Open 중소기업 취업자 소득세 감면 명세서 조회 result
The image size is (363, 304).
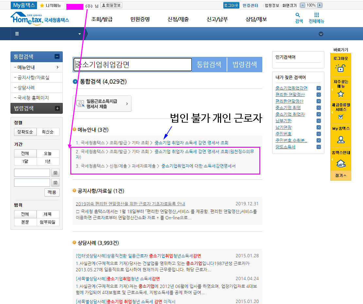point(191,143)
